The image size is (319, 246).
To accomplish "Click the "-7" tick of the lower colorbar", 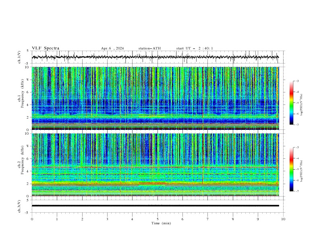I will (x=297, y=191).
